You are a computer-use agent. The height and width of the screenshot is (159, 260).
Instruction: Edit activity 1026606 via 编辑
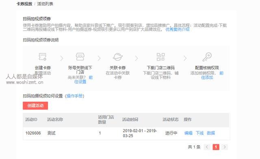click(x=188, y=133)
